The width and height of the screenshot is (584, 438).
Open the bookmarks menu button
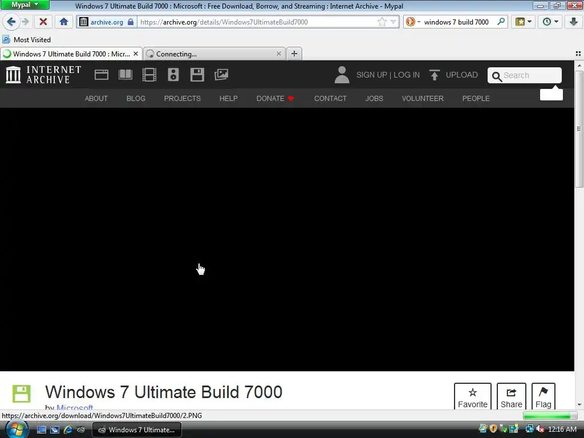point(523,22)
